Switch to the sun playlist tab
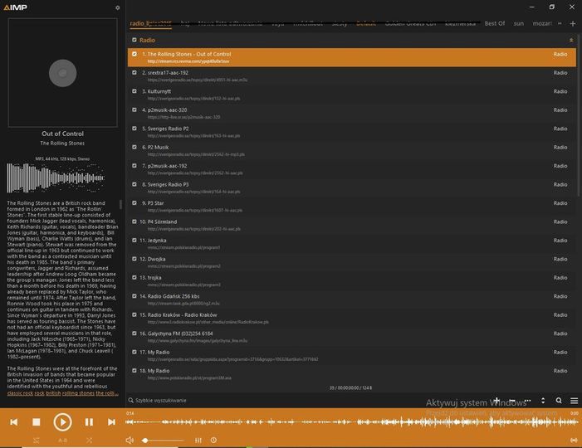582x448 pixels. point(519,23)
